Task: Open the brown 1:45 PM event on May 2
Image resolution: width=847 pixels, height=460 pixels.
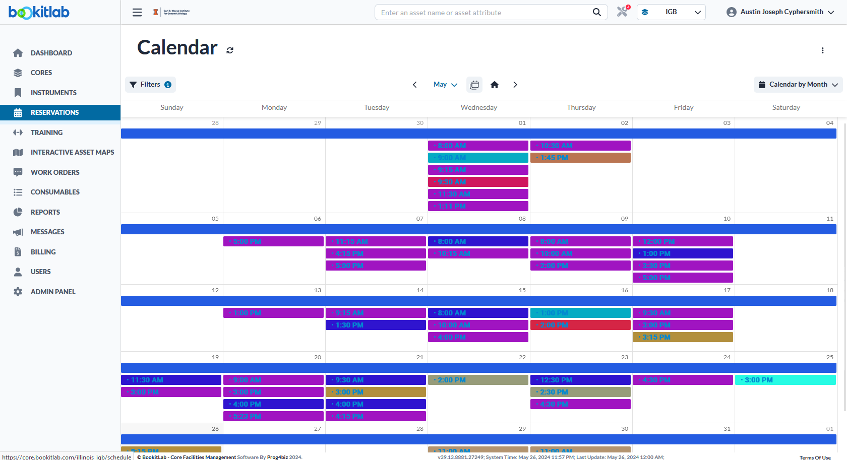Action: 580,158
